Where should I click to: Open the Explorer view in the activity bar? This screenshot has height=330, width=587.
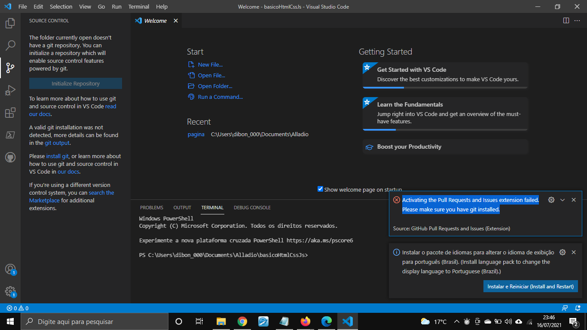pyautogui.click(x=10, y=23)
